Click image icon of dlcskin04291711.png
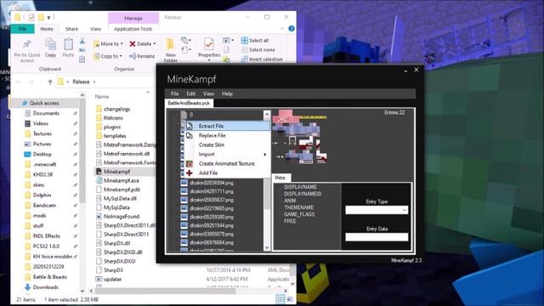544x306 pixels. pyautogui.click(x=184, y=191)
